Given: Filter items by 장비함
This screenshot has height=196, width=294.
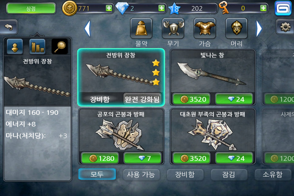Looking at the screenshot, I should [185, 175].
